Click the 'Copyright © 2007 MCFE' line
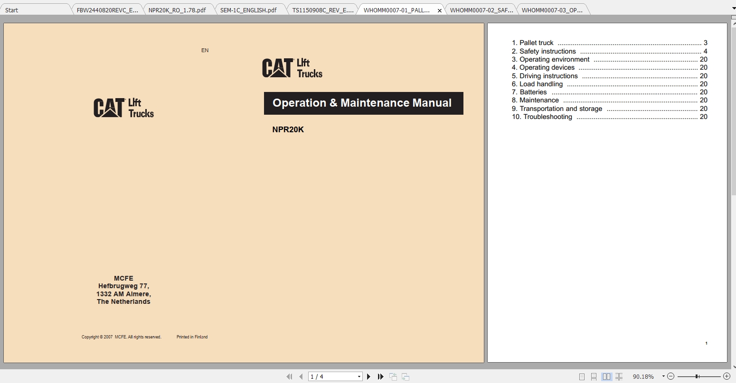The width and height of the screenshot is (736, 383). [122, 337]
